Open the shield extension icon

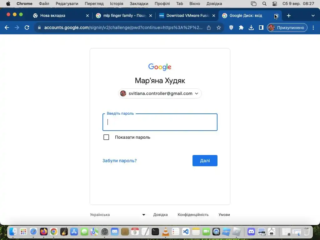[x=231, y=27]
